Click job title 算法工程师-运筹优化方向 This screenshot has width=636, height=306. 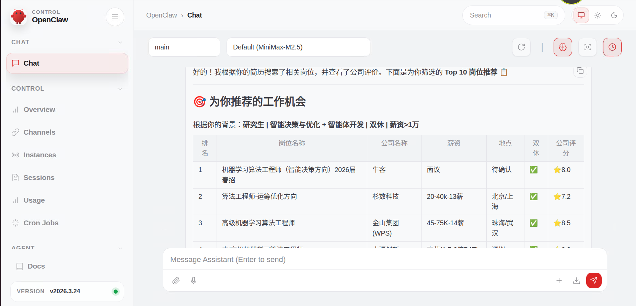pos(259,196)
